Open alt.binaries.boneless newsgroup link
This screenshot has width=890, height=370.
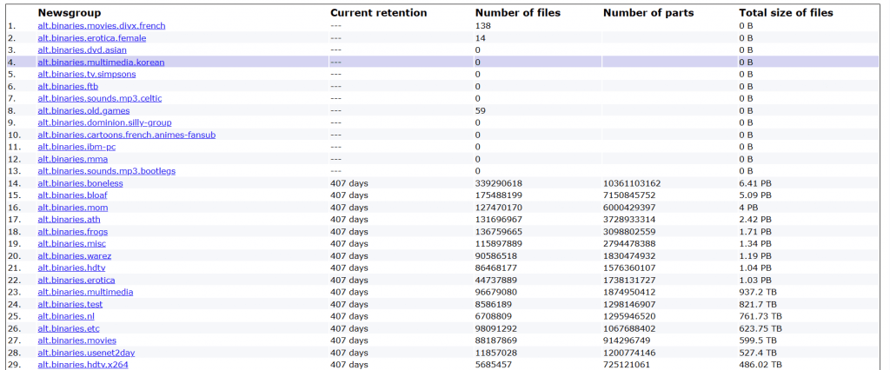(80, 183)
